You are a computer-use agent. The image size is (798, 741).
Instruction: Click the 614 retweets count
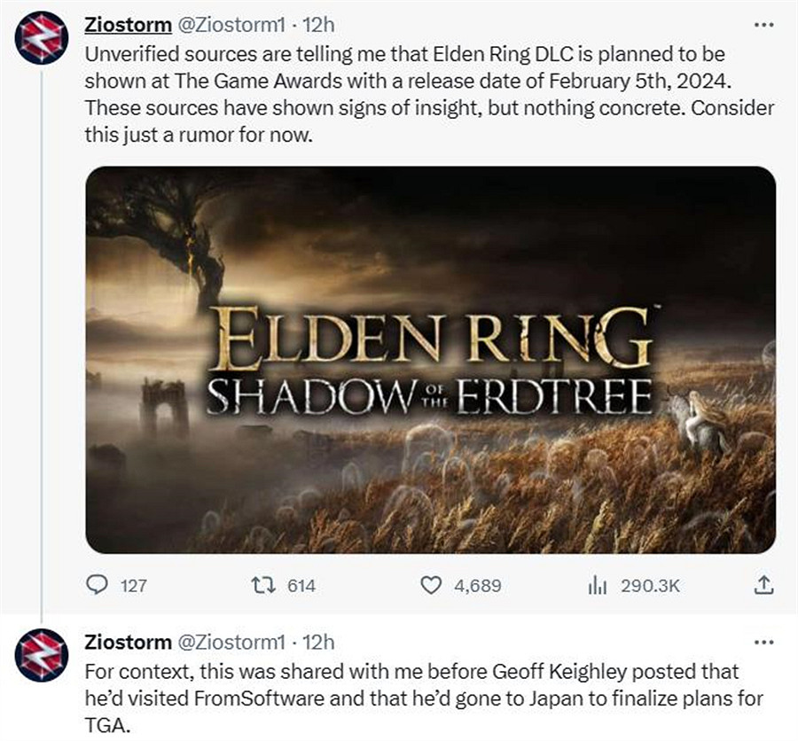pos(301,585)
